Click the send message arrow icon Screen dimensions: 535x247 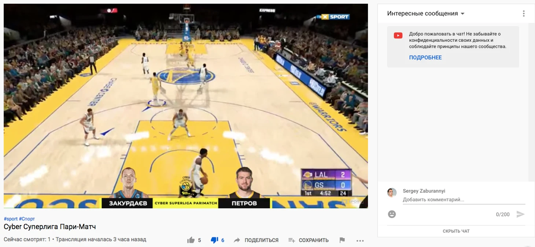(520, 214)
